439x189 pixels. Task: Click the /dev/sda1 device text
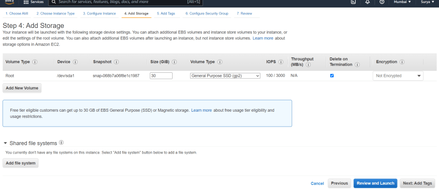66,76
